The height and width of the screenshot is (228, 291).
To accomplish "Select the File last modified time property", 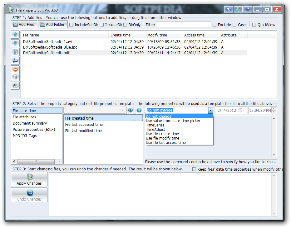I will pos(103,131).
